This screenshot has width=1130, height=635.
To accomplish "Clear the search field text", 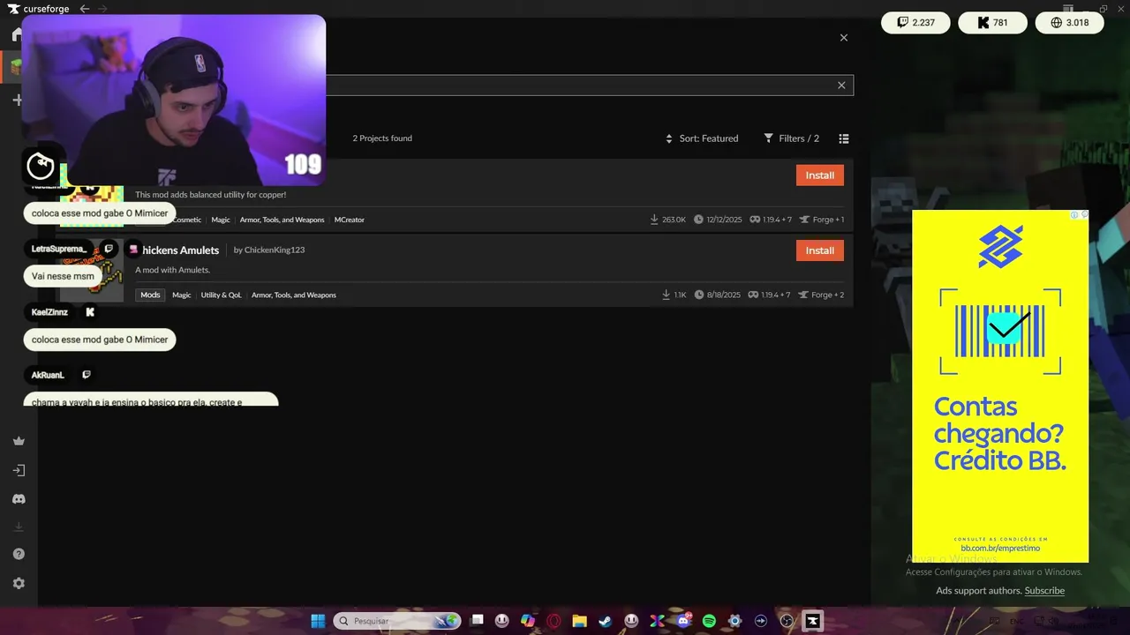I will (x=841, y=86).
